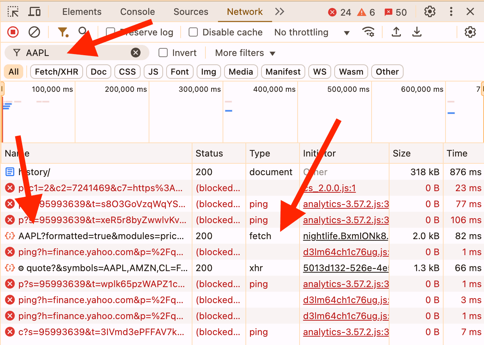Open the customize DevTools three-dot menu
484x345 pixels.
coord(451,12)
